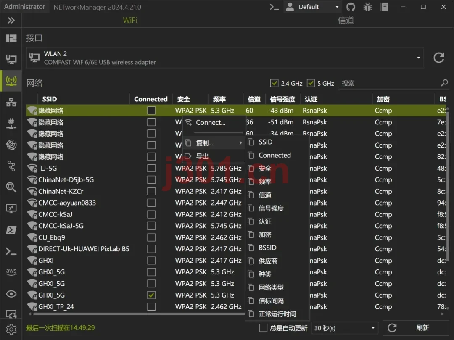Open PowerShell icon in sidebar

tap(11, 230)
